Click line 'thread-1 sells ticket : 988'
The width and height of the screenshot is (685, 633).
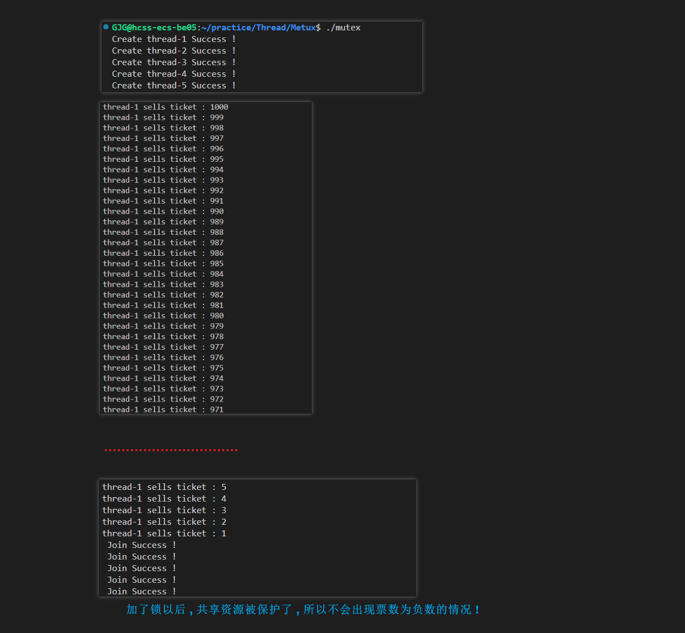click(163, 233)
